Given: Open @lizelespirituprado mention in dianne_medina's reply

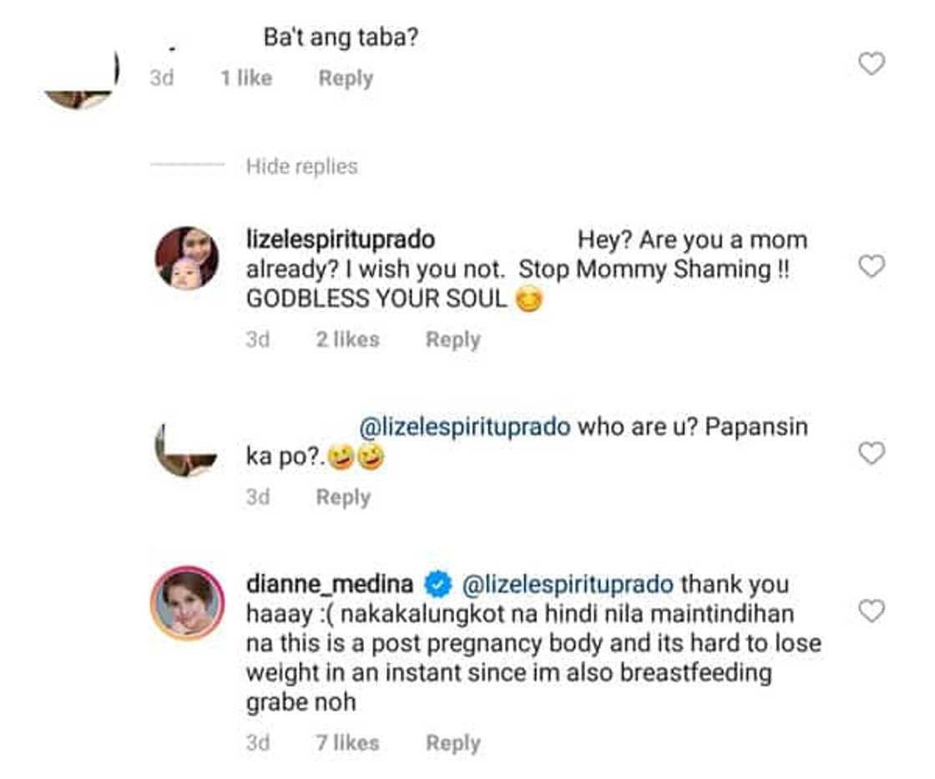Looking at the screenshot, I should click(x=568, y=584).
